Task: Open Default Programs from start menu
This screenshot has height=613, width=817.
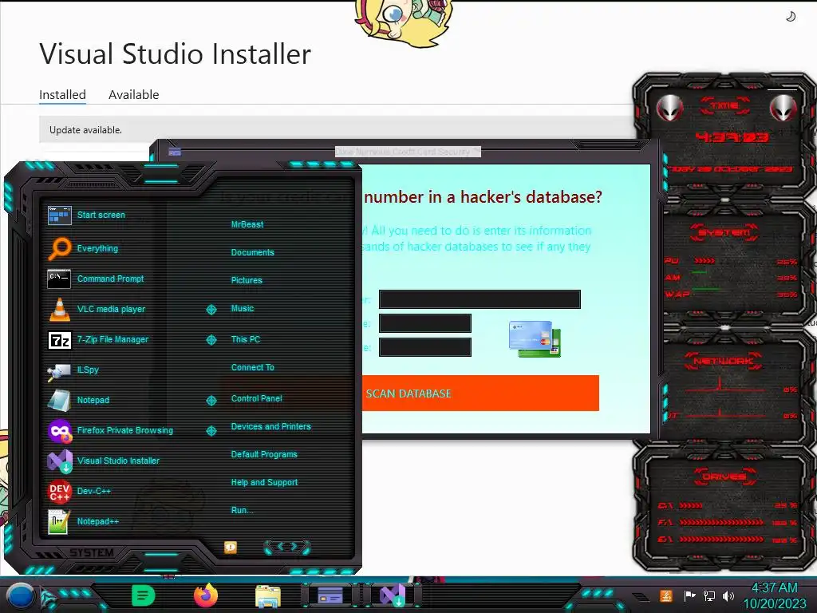Action: click(x=264, y=454)
